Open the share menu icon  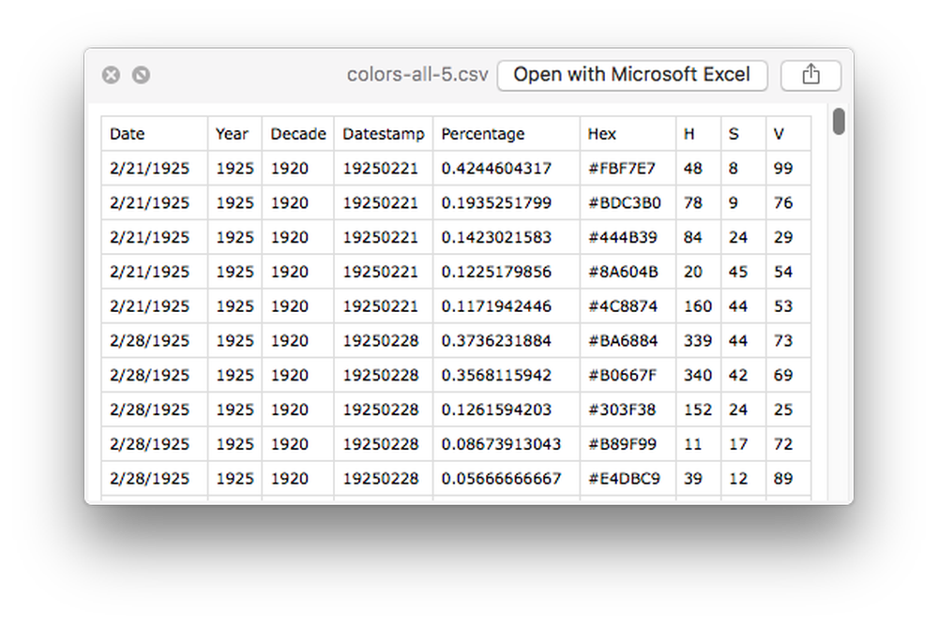tap(810, 75)
